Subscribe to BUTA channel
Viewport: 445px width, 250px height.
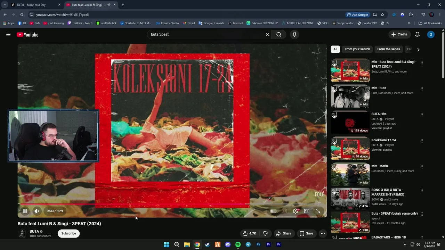68,233
